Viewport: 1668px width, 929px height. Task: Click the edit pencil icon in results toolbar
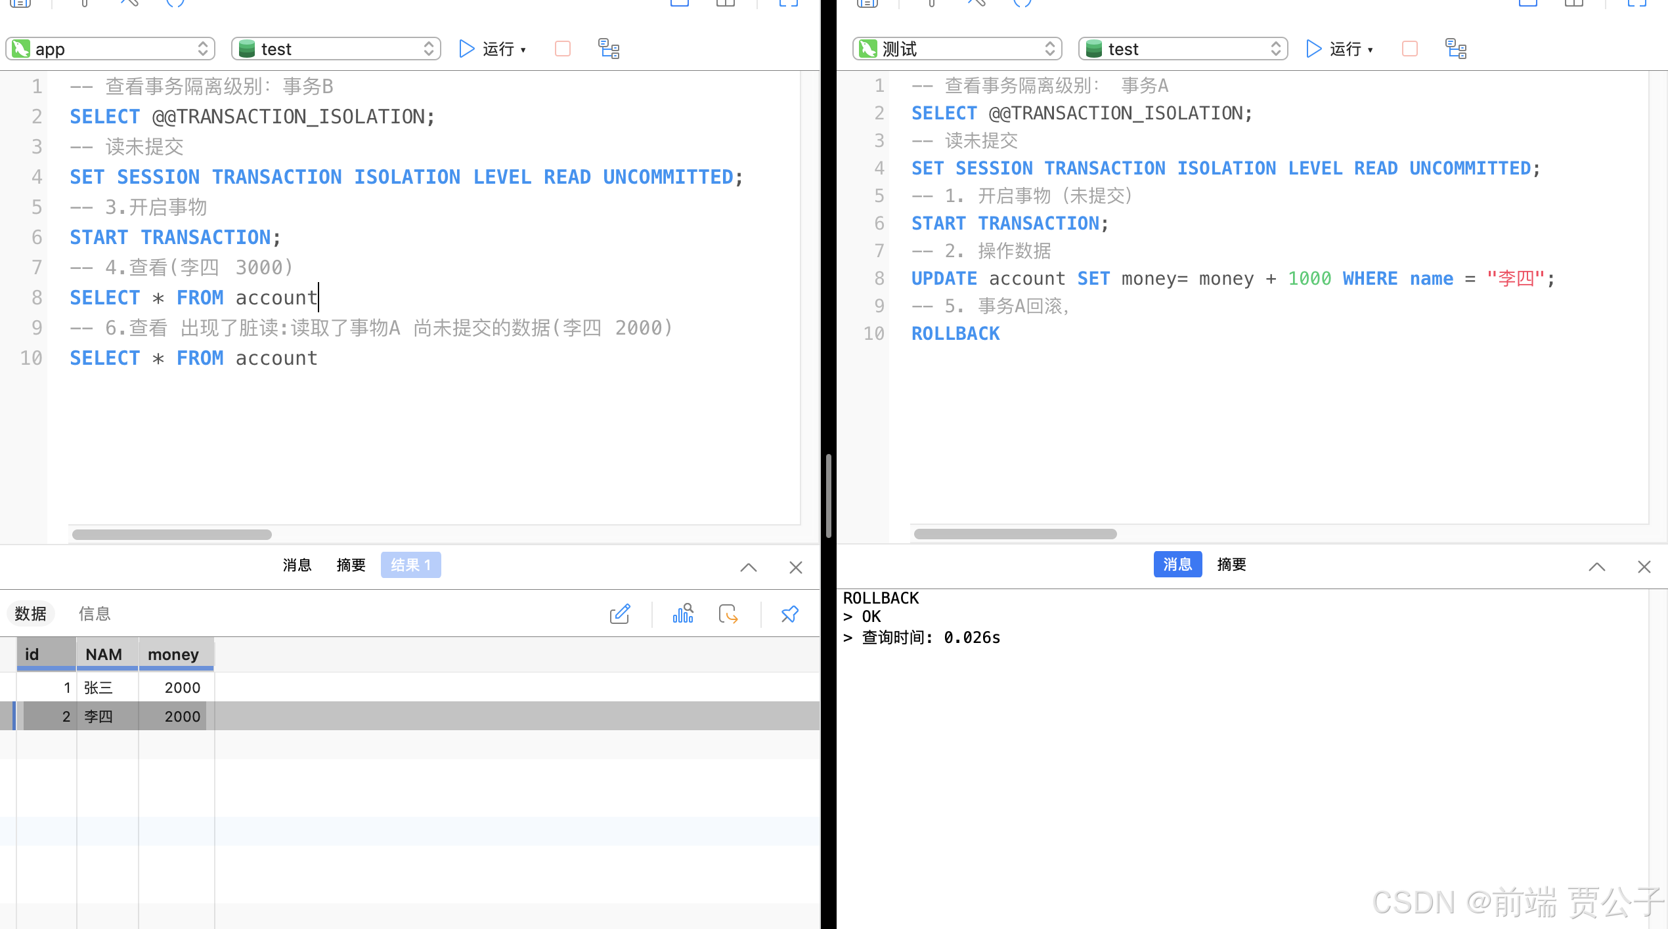click(620, 614)
